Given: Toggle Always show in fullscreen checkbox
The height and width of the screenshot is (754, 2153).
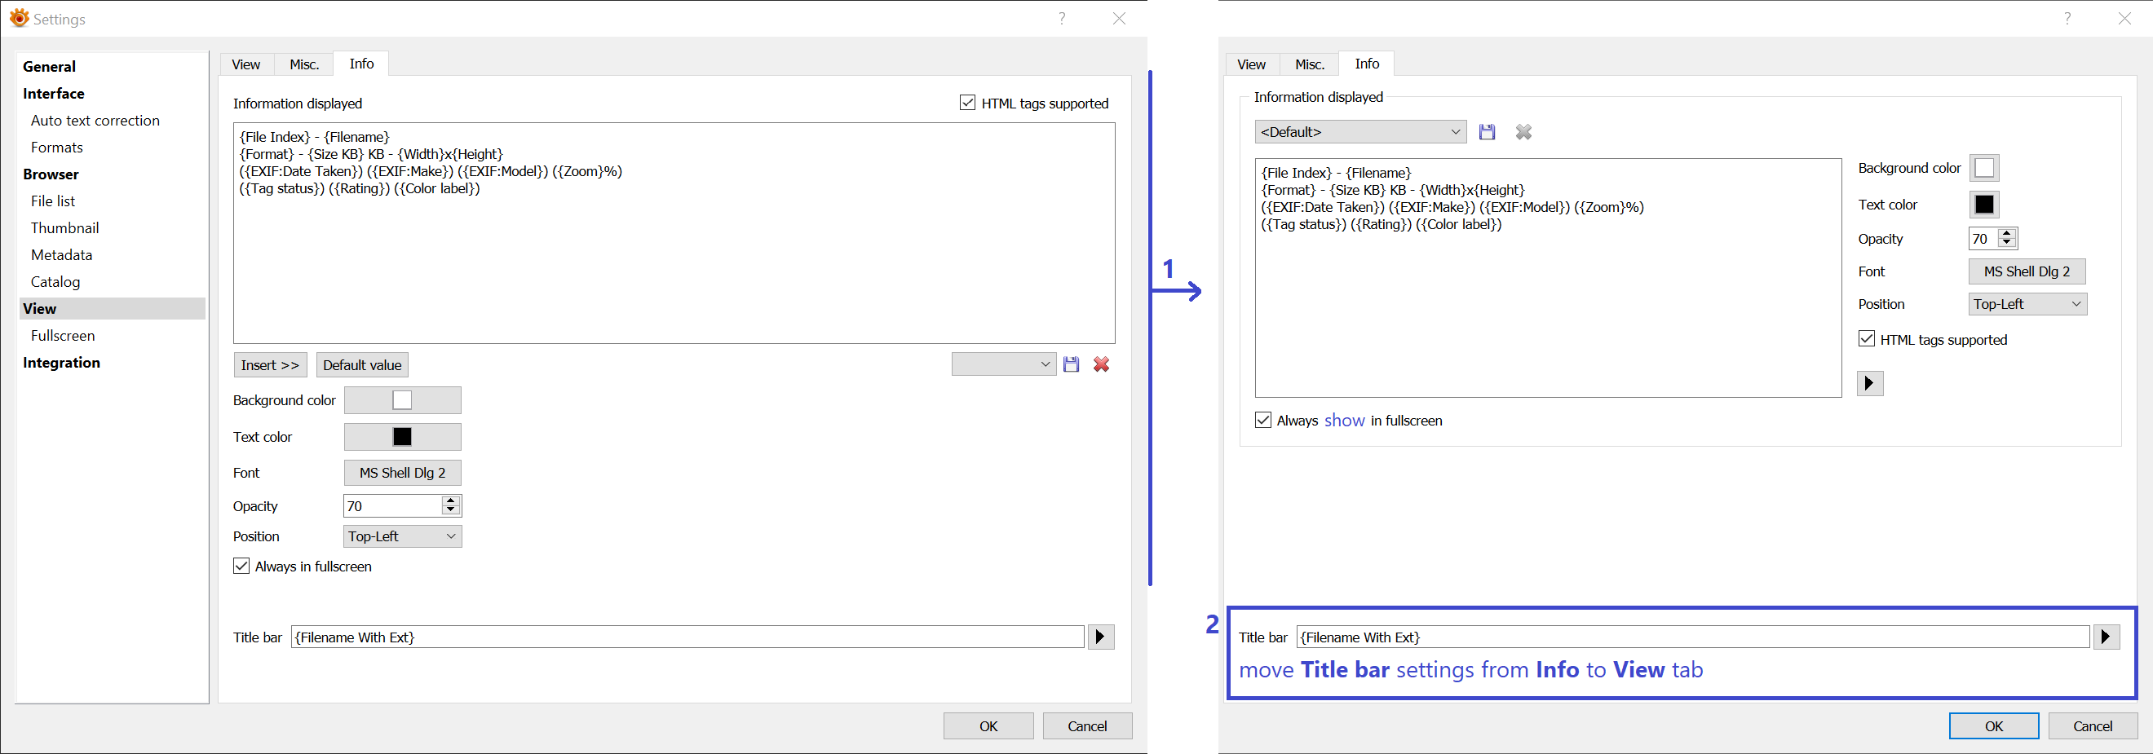Looking at the screenshot, I should 1263,420.
